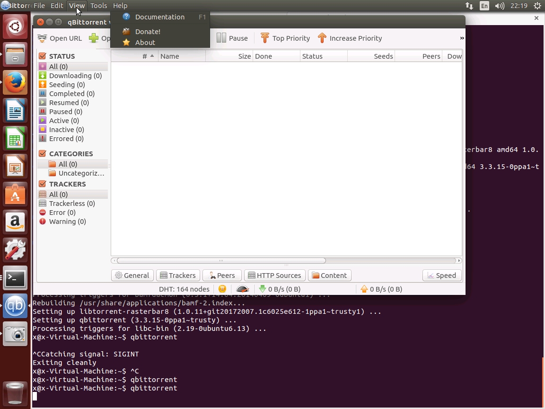Open the View menu
The width and height of the screenshot is (545, 409).
(77, 6)
